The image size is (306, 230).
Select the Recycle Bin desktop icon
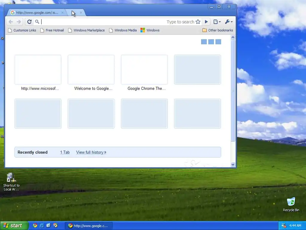click(x=291, y=205)
